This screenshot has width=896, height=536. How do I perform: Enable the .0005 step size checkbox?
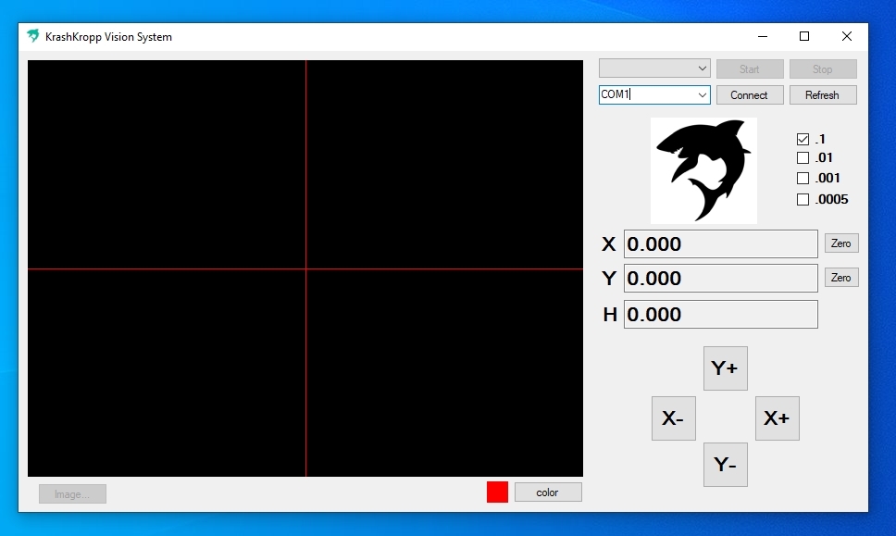(803, 199)
